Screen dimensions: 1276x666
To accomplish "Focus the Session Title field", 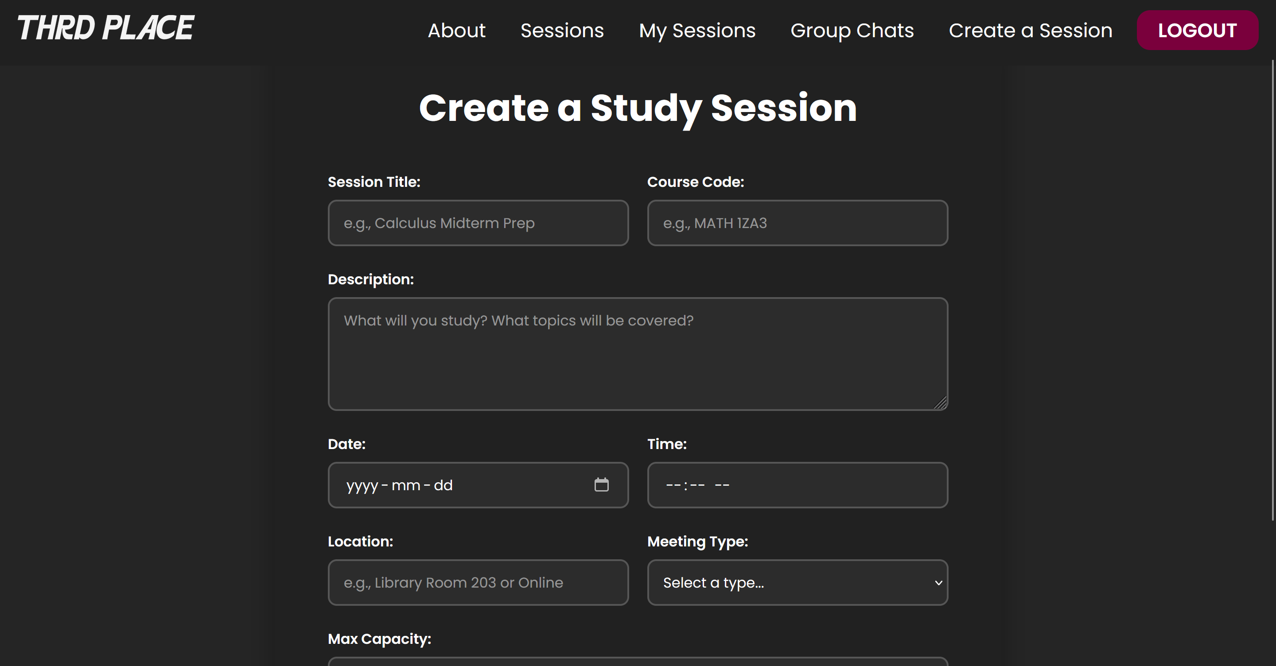I will tap(478, 223).
